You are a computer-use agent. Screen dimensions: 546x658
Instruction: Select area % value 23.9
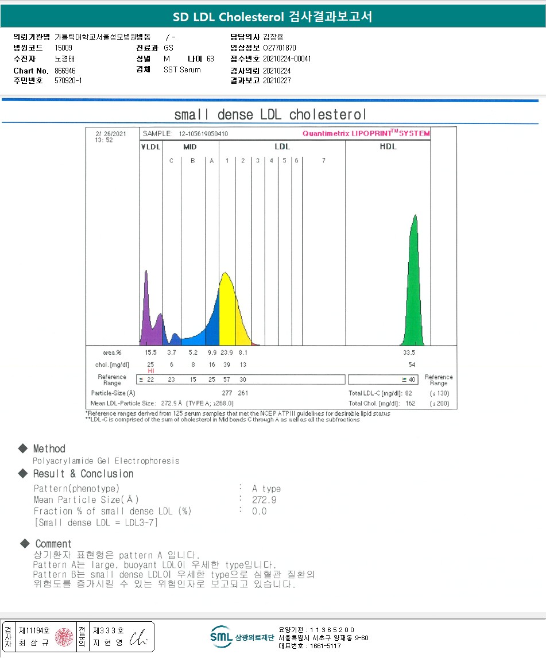[227, 353]
